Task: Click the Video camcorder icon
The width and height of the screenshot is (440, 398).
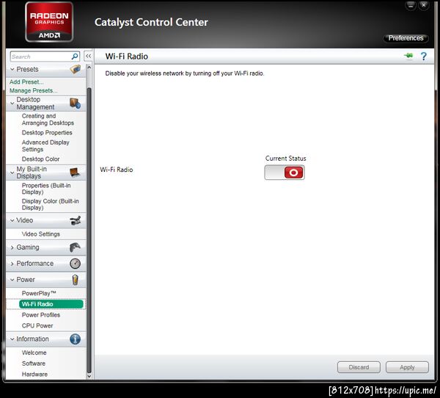Action: point(76,220)
